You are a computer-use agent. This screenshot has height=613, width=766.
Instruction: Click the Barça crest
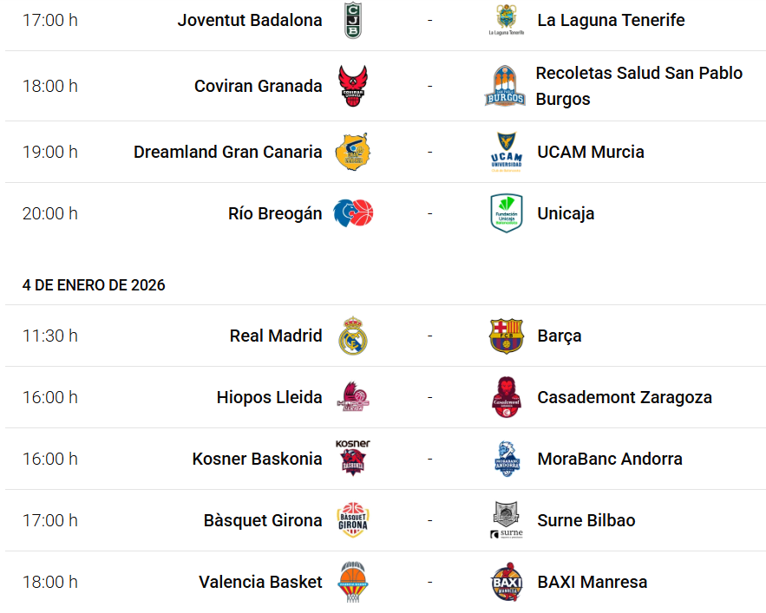point(507,336)
